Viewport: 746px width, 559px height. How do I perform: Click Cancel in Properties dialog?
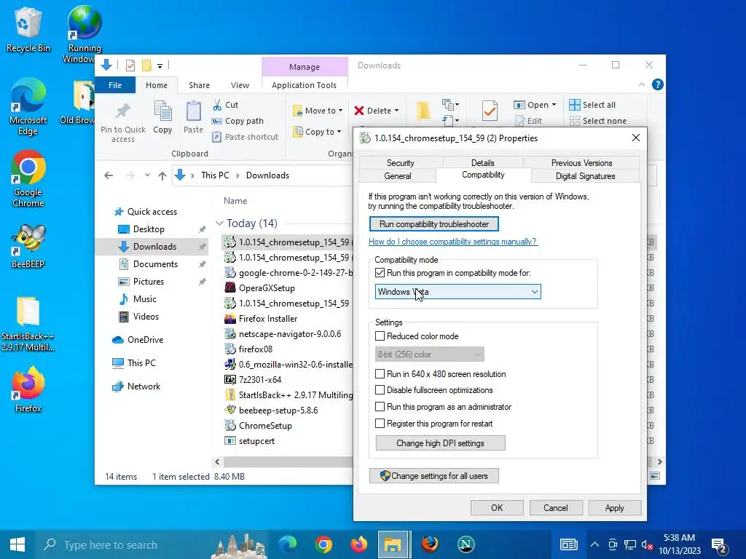[x=555, y=507]
